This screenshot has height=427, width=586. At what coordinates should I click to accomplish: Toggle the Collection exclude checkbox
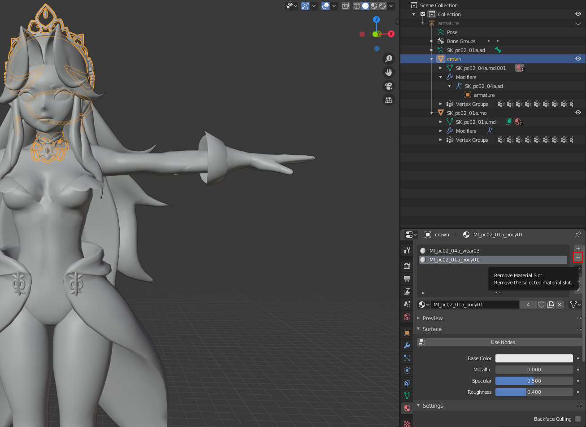tap(423, 14)
